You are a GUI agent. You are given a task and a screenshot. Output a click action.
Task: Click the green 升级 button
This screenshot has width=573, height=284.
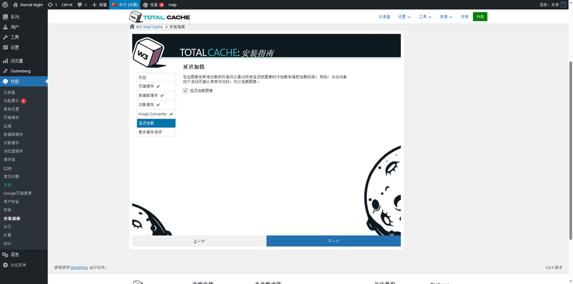pos(480,17)
